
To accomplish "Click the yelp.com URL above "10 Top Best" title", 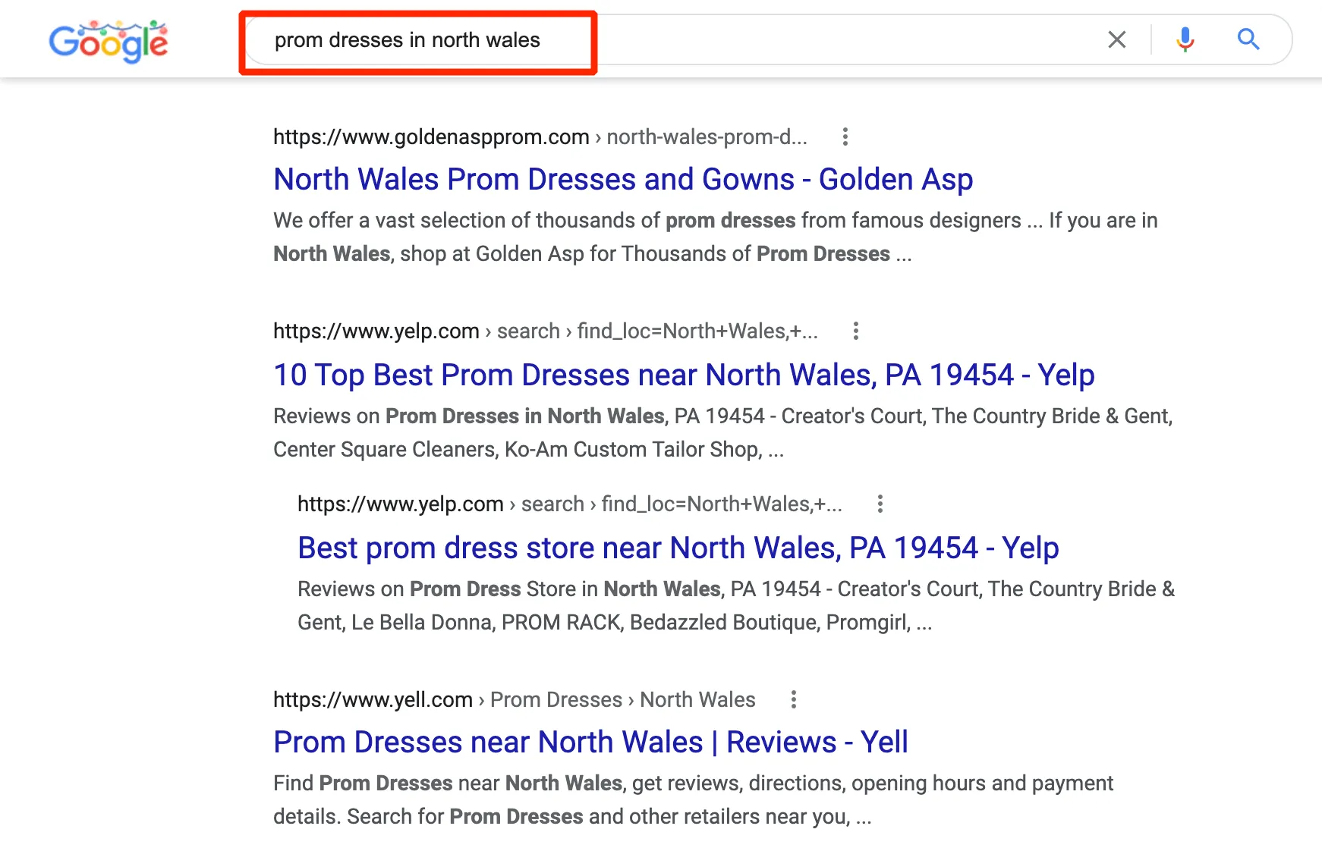I will tap(376, 331).
